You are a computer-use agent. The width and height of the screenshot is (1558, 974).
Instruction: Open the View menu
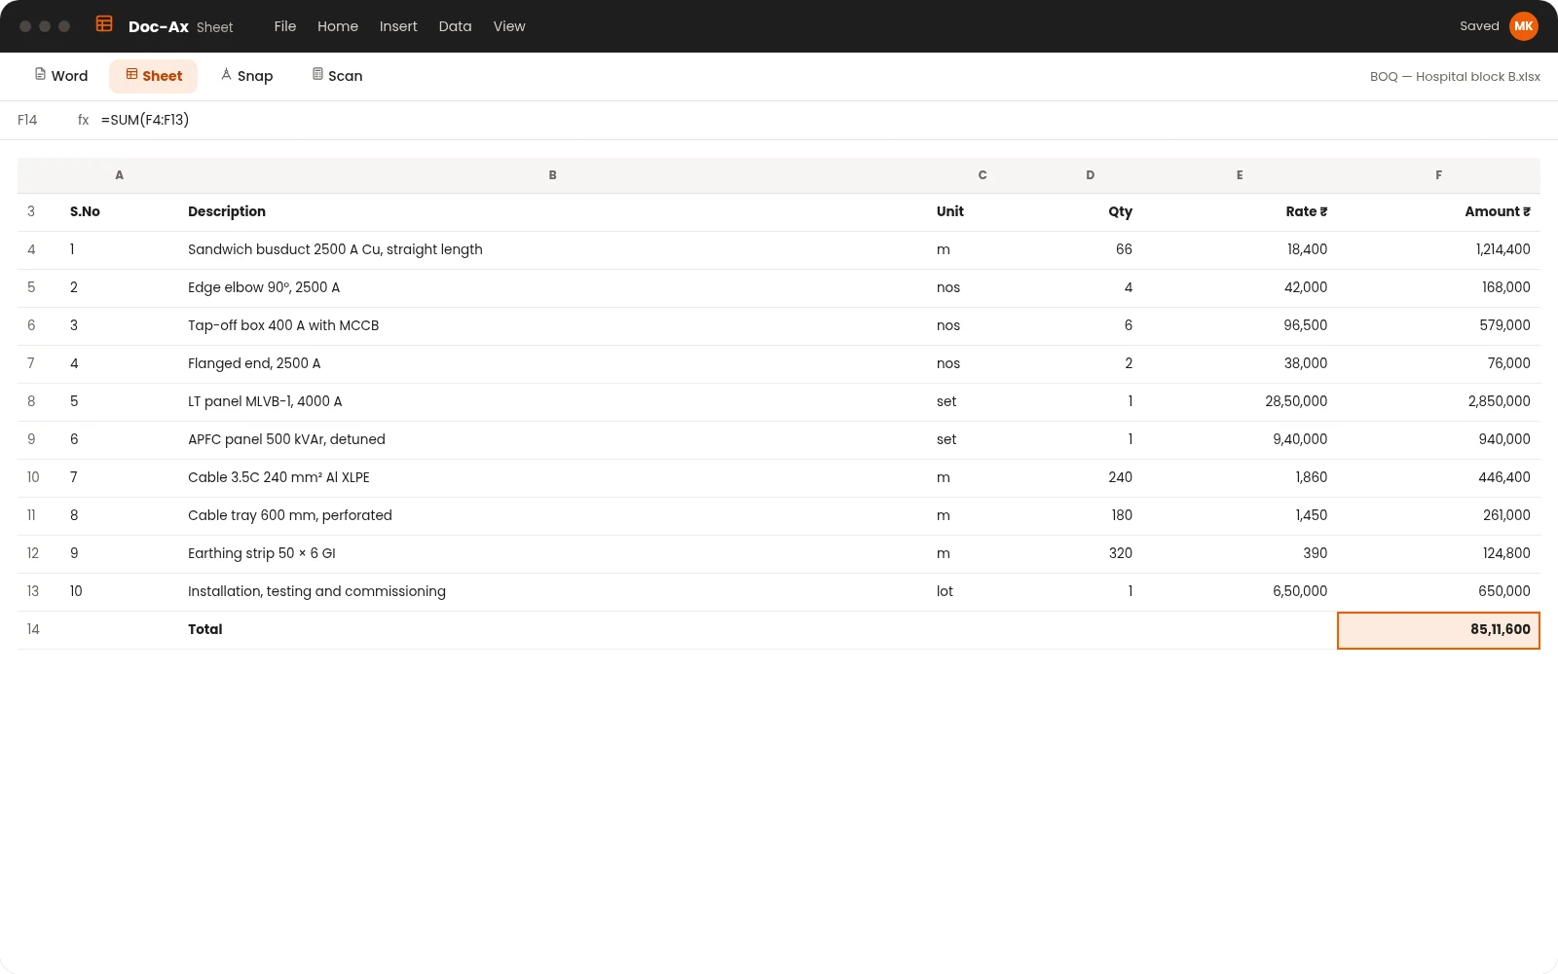coord(509,26)
